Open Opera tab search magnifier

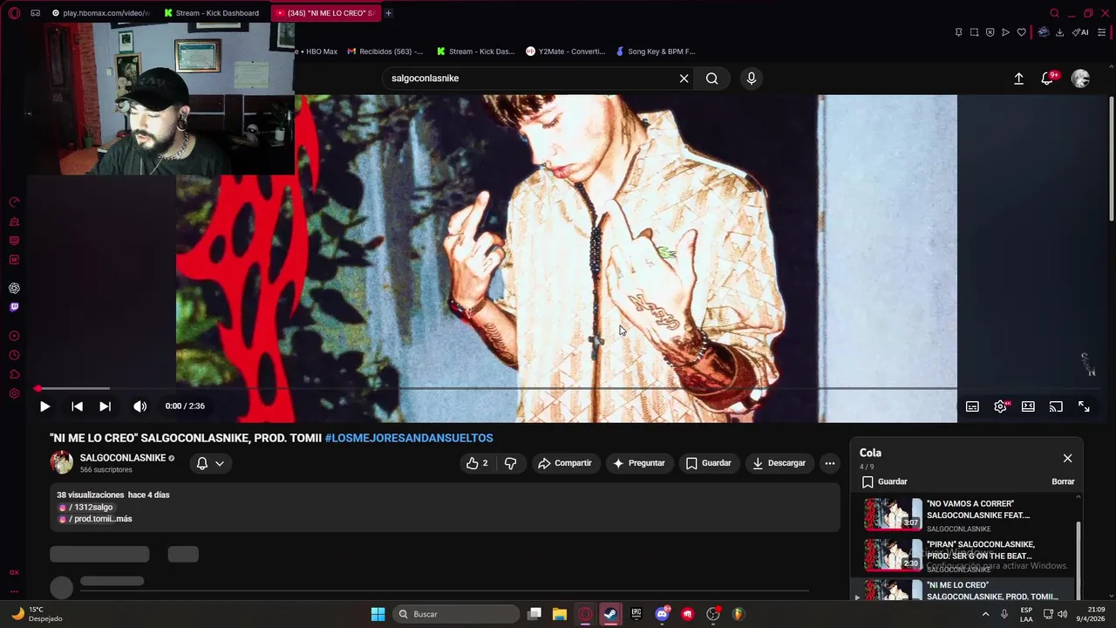(x=1054, y=13)
